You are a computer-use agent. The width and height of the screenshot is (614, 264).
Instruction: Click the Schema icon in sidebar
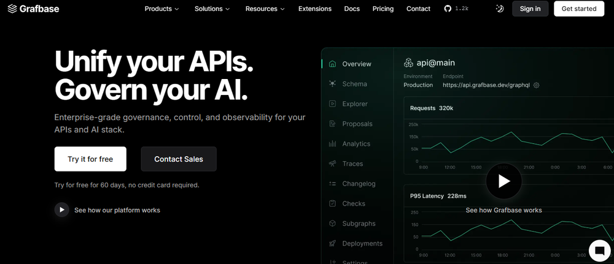pyautogui.click(x=332, y=84)
